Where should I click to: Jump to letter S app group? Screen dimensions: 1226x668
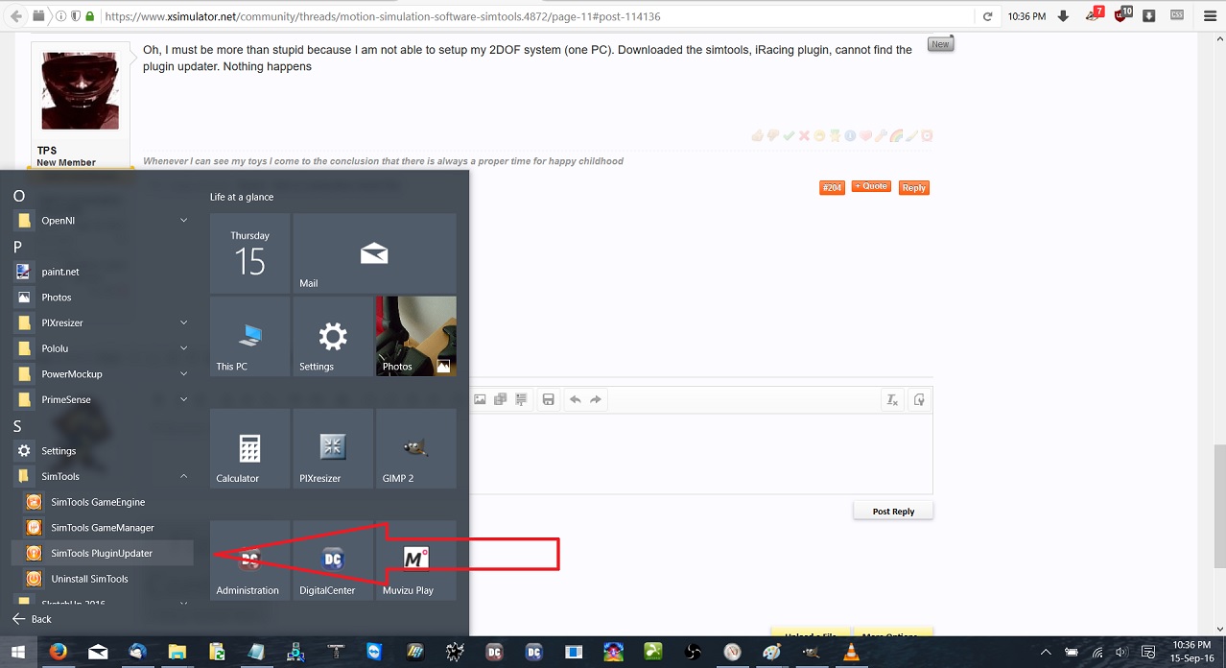point(17,426)
